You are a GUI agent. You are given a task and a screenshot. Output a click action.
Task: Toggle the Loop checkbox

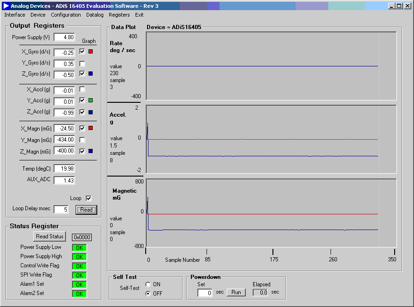(89, 198)
